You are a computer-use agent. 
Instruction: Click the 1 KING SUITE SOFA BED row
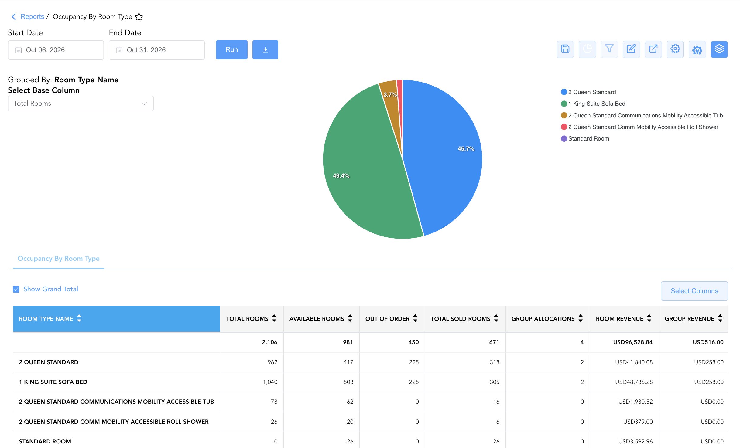tap(370, 382)
